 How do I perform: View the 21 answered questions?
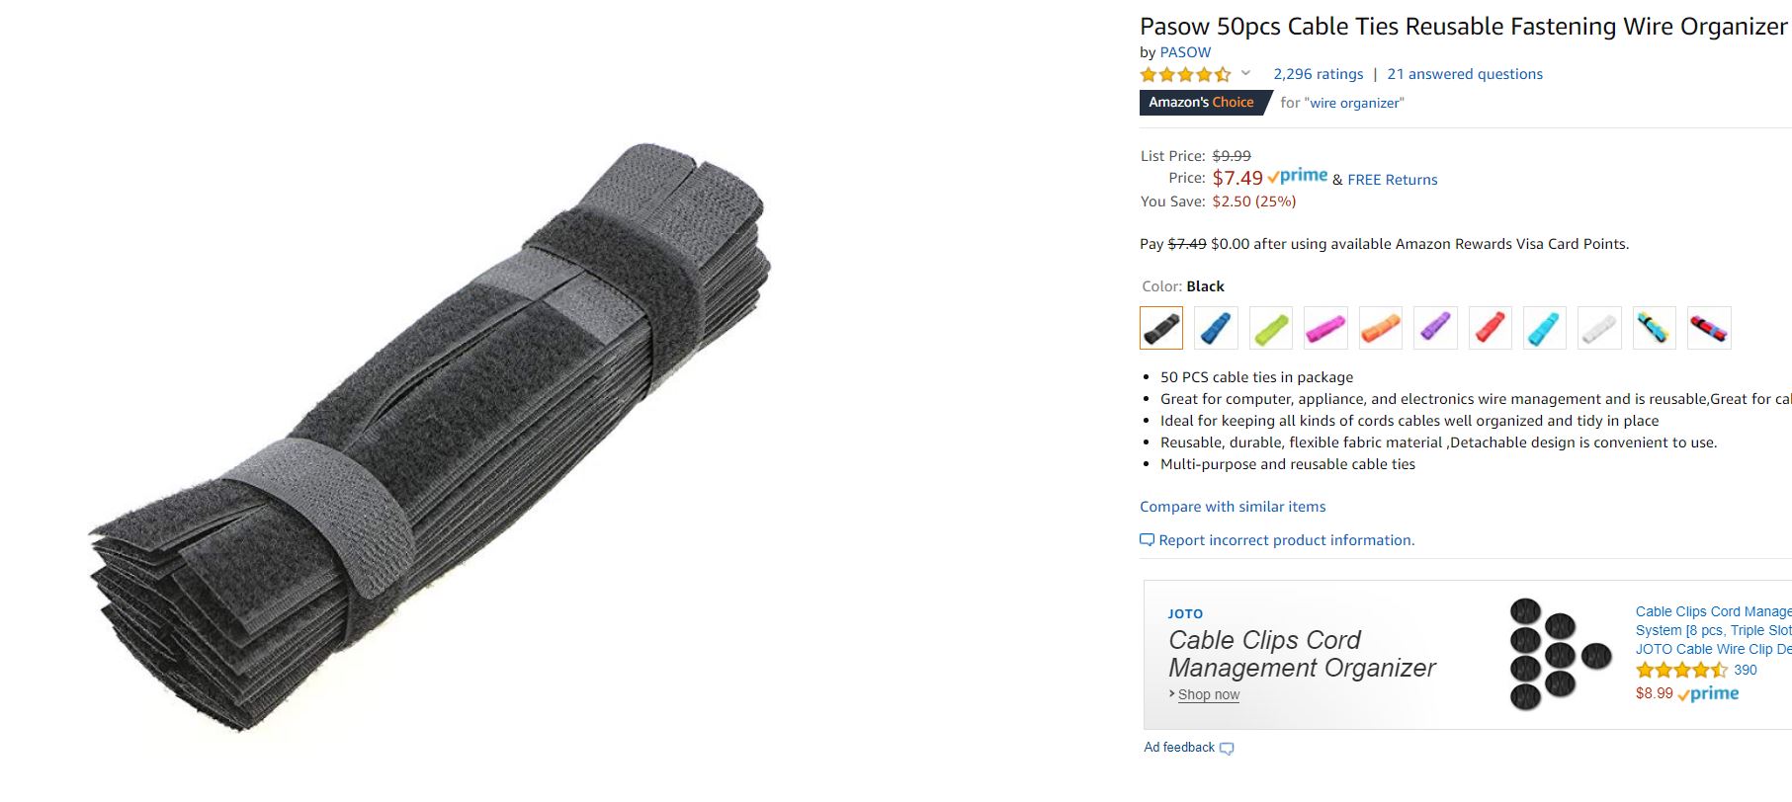(x=1465, y=74)
